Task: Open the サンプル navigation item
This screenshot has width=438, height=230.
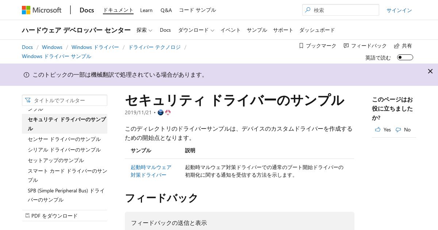Action: click(257, 30)
